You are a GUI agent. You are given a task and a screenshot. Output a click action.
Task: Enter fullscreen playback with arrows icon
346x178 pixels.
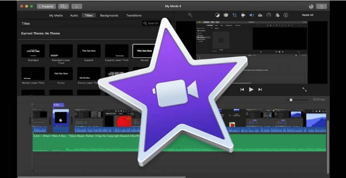point(304,89)
